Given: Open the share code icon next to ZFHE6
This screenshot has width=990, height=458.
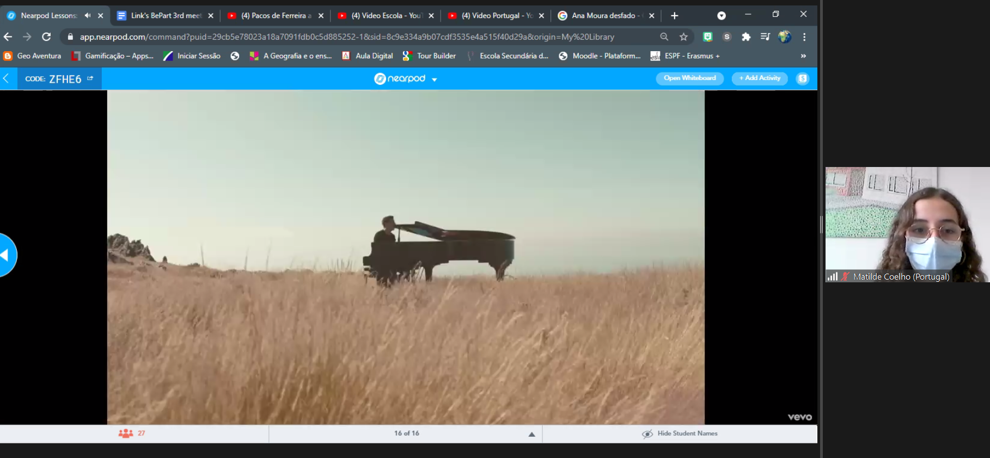Looking at the screenshot, I should coord(90,78).
